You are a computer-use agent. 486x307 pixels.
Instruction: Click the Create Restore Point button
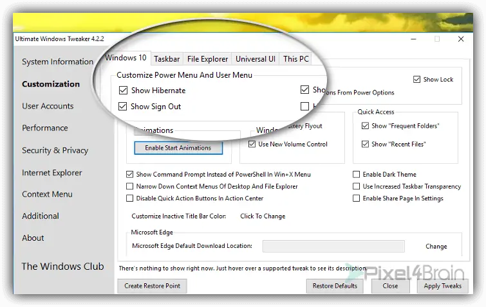[x=152, y=286]
